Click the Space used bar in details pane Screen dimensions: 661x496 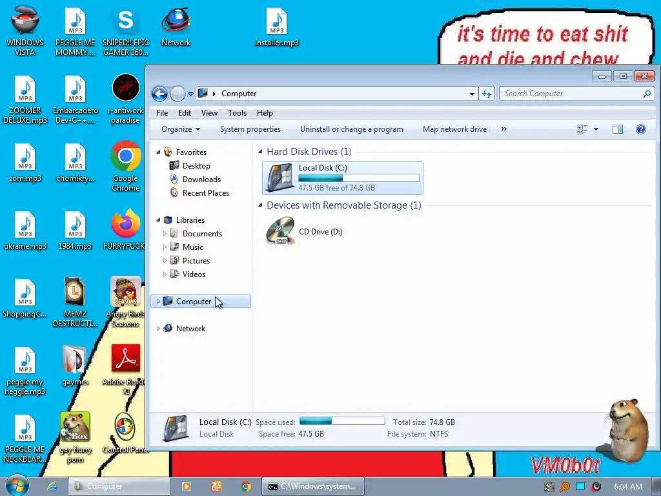point(342,421)
